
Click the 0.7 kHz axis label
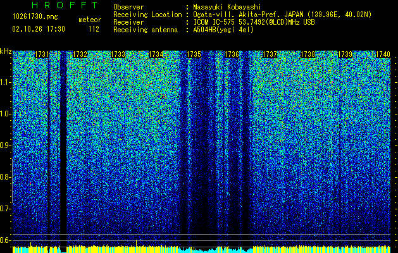[x=6, y=209]
